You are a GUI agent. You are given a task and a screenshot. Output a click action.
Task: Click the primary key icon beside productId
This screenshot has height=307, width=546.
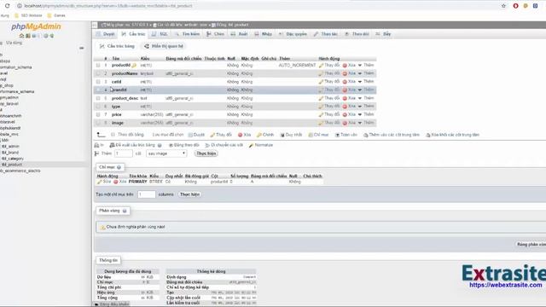[x=134, y=66]
